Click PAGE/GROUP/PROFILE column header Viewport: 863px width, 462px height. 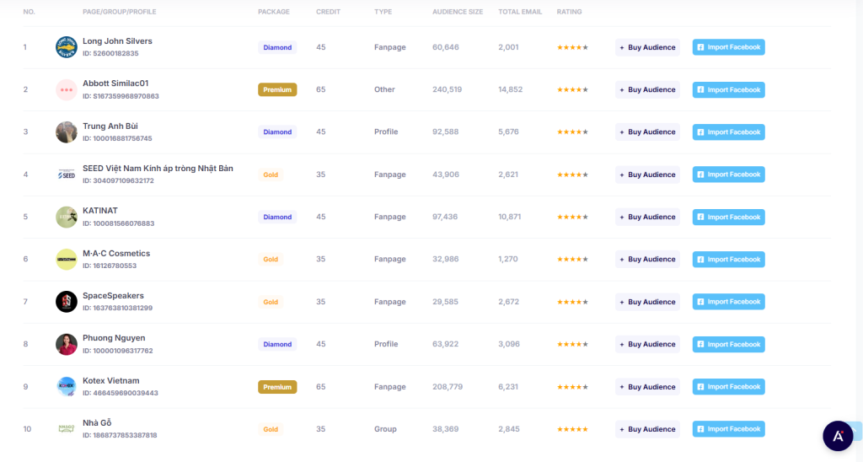[120, 12]
